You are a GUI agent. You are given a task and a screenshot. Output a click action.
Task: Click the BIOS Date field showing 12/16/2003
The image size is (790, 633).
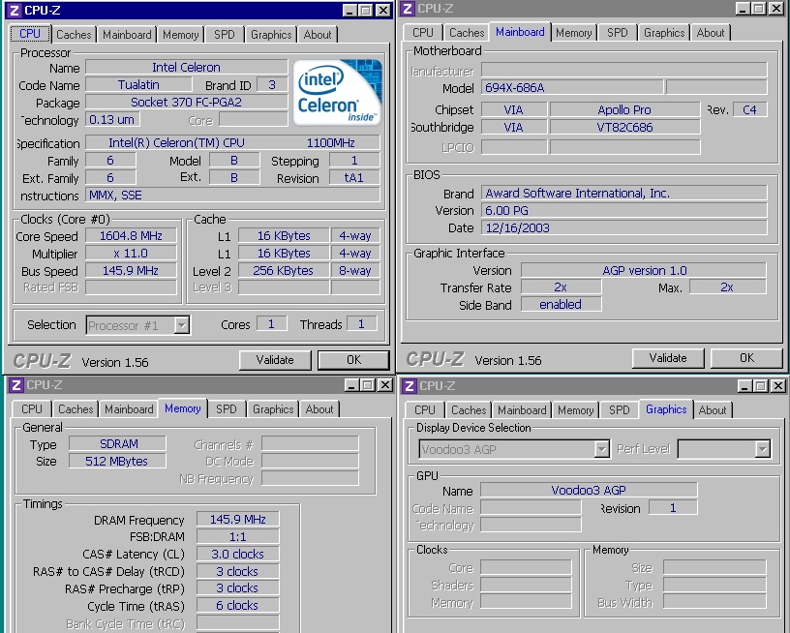tap(623, 228)
